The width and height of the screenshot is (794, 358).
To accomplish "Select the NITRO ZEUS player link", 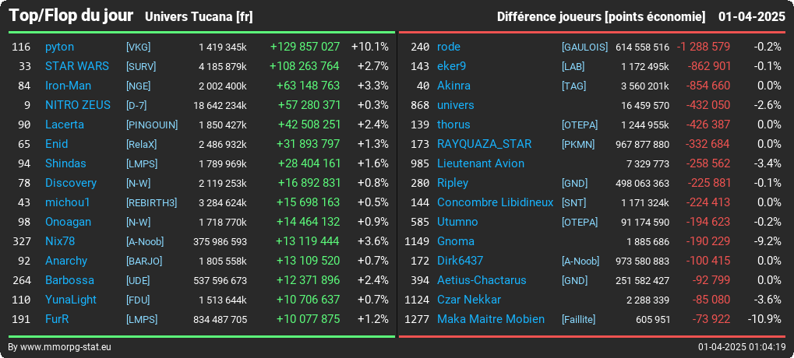I will (77, 105).
